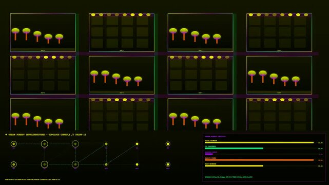This screenshot has width=329, height=185.
Task: Select second tree in bottom row's third panel
Action: tap(184, 119)
